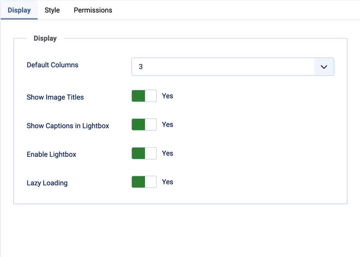Toggle Lazy Loading off
Image resolution: width=360 pixels, height=257 pixels.
pos(144,182)
